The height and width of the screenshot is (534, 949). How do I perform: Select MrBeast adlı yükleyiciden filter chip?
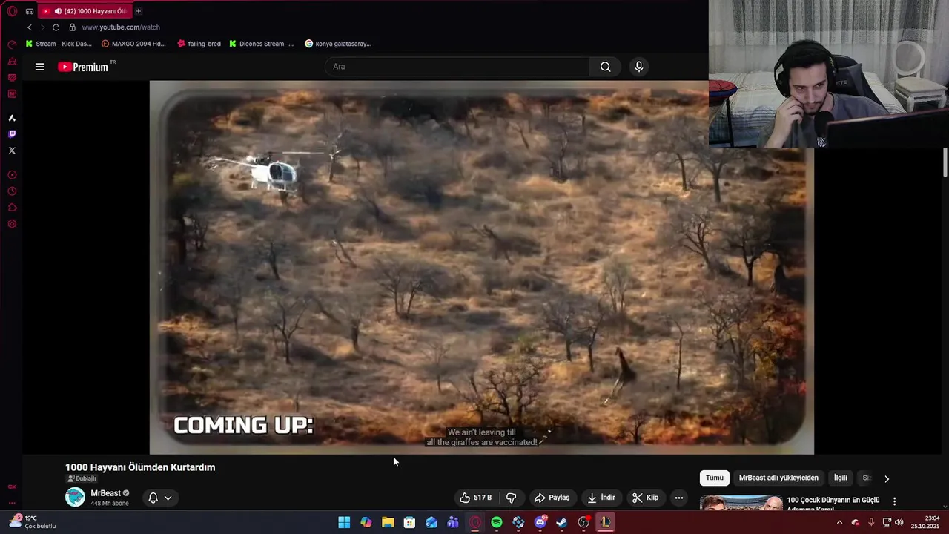pos(778,478)
